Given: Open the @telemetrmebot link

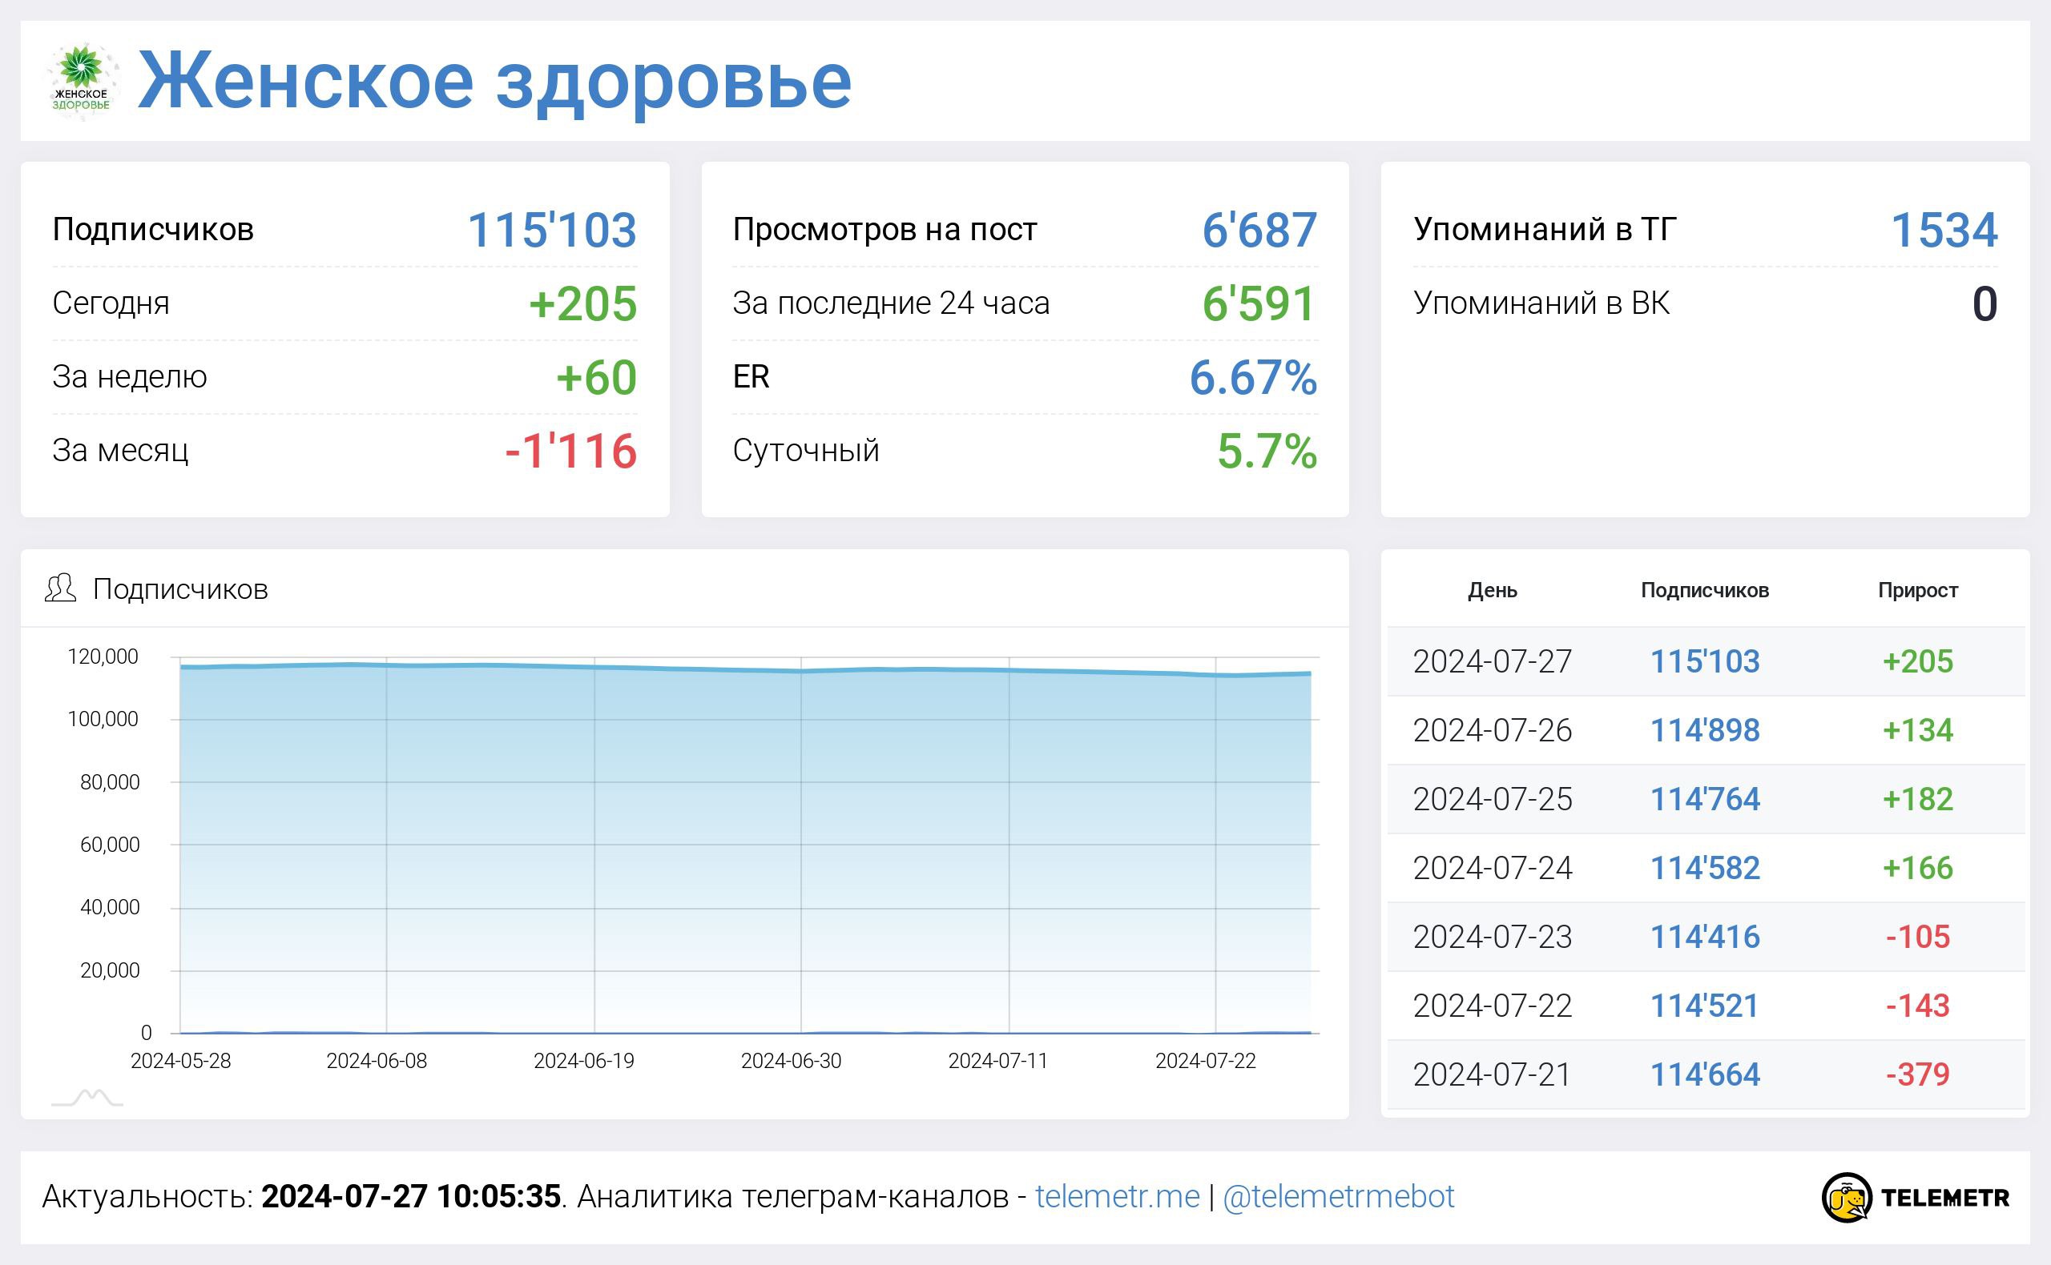Looking at the screenshot, I should pyautogui.click(x=1338, y=1196).
